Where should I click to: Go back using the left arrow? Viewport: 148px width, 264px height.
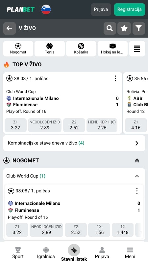pos(10,28)
